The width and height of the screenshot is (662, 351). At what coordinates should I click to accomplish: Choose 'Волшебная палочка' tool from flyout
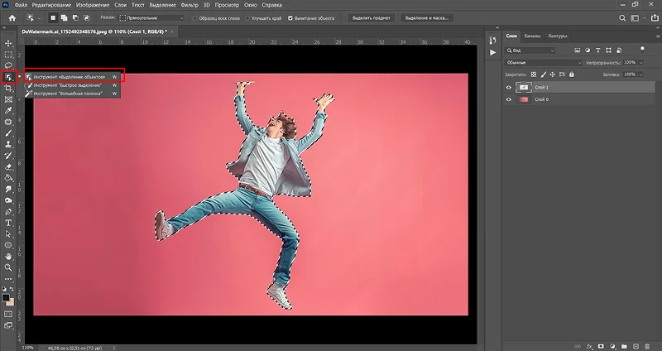click(71, 94)
